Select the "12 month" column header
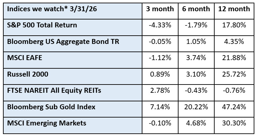The width and height of the screenshot is (259, 138). (x=234, y=9)
